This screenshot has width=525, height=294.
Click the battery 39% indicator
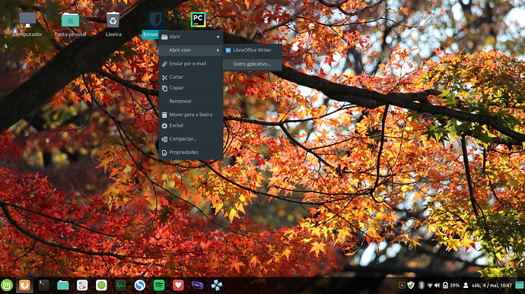tap(451, 286)
